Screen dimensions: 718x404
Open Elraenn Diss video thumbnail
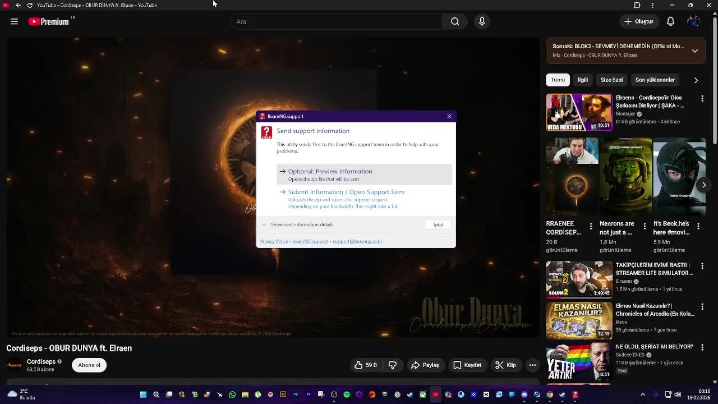(x=579, y=112)
